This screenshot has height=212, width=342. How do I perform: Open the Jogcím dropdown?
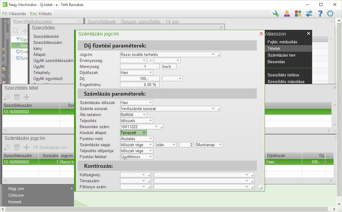point(213,54)
